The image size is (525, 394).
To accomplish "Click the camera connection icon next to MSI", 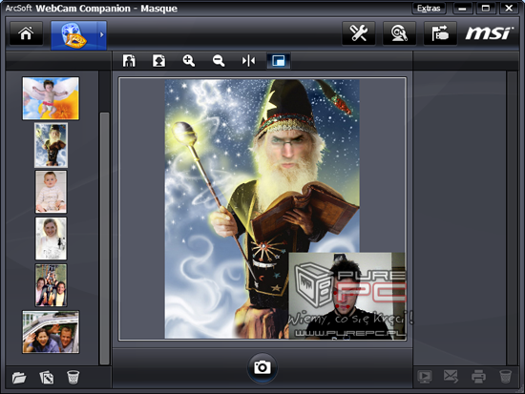I will pyautogui.click(x=440, y=33).
